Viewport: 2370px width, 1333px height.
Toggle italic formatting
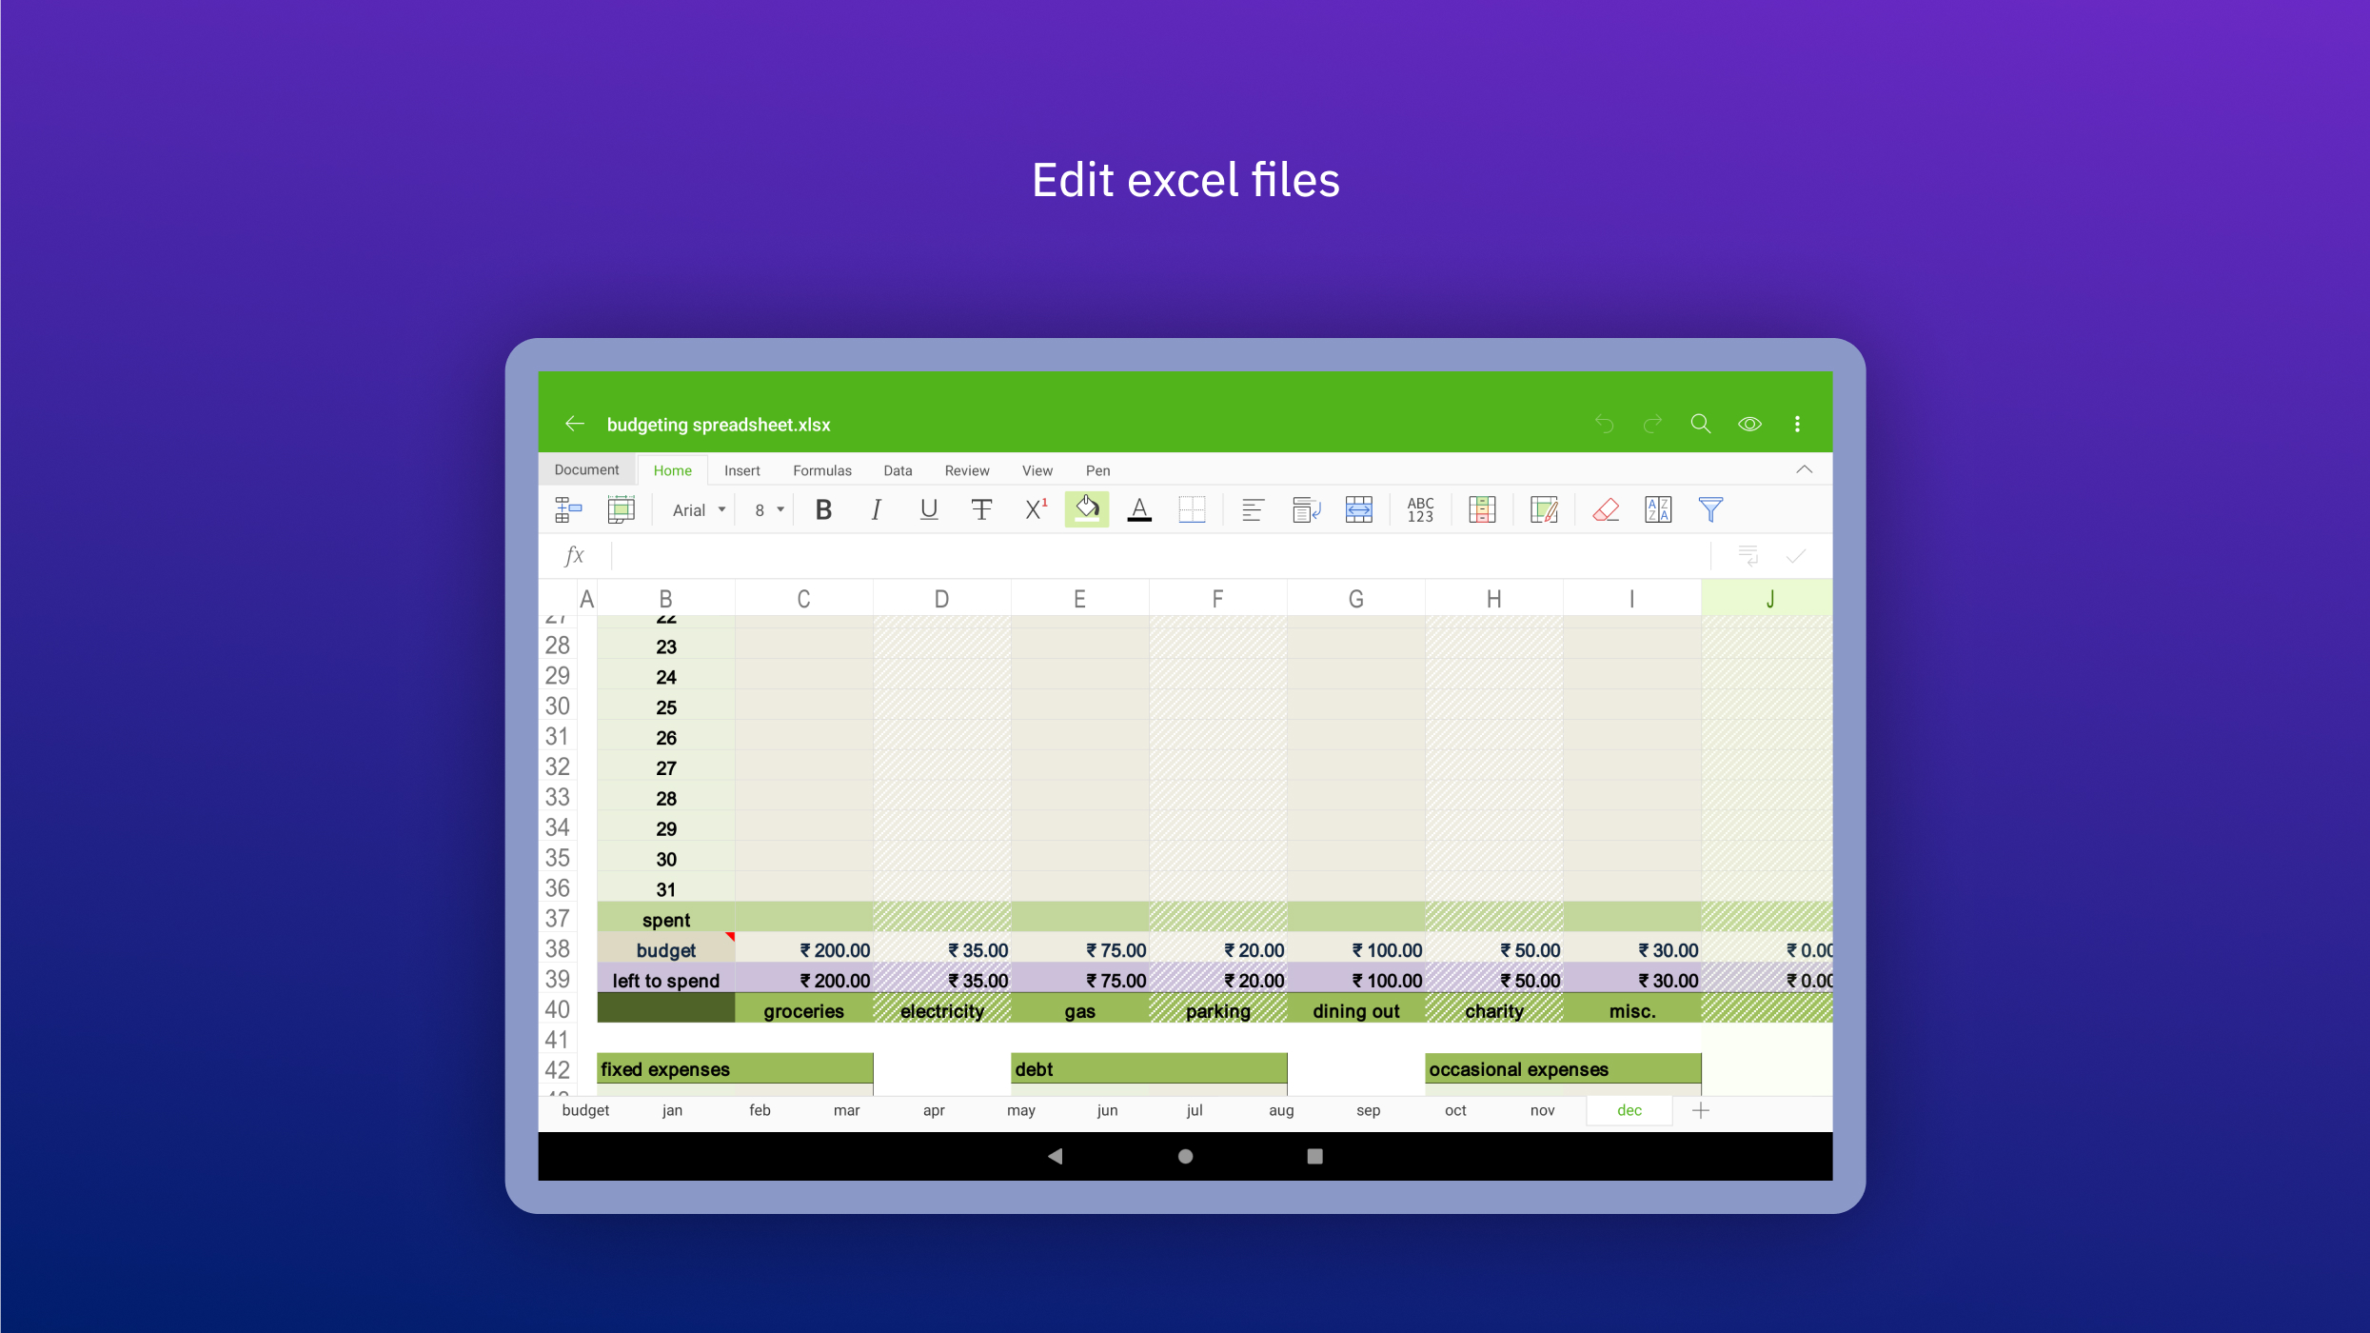tap(877, 510)
